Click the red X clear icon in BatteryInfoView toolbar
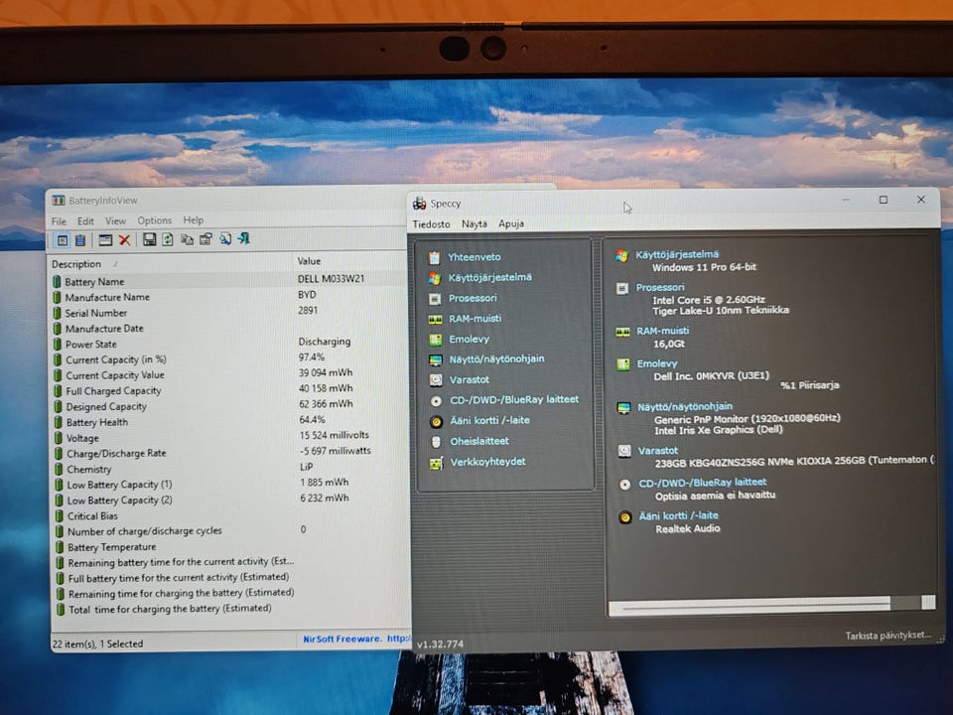Viewport: 953px width, 715px height. click(x=125, y=240)
